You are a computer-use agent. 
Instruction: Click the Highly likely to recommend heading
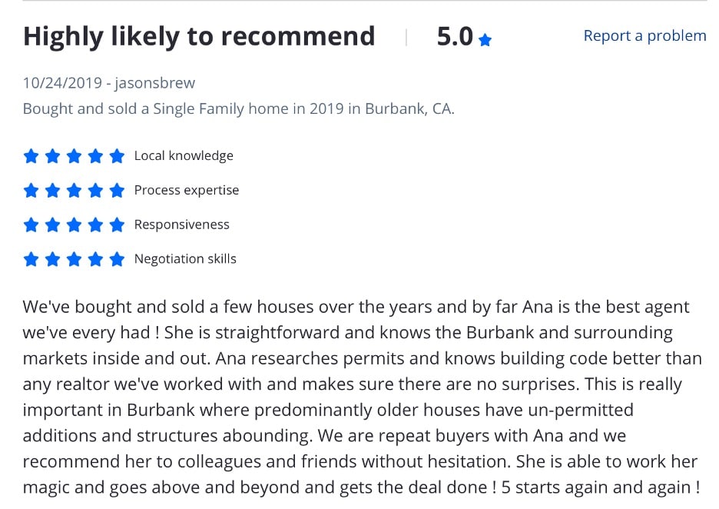(x=199, y=36)
